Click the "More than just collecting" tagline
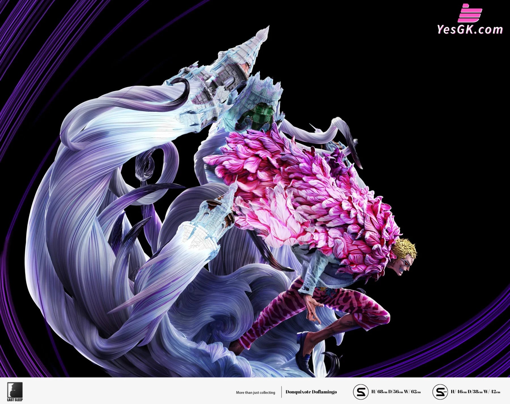The image size is (510, 404). (256, 392)
